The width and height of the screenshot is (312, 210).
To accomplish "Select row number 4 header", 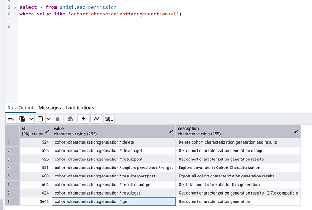I will pyautogui.click(x=12, y=168).
